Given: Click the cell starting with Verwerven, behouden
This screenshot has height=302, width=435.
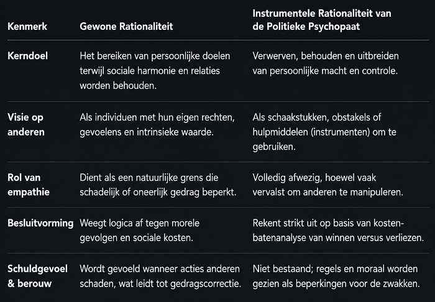Looking at the screenshot, I should (x=325, y=63).
